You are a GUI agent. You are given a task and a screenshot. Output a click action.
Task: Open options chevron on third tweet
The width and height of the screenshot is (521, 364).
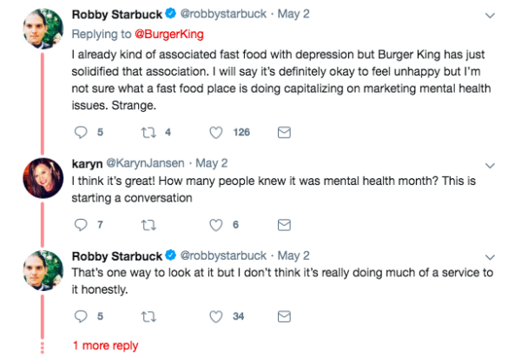pos(490,257)
